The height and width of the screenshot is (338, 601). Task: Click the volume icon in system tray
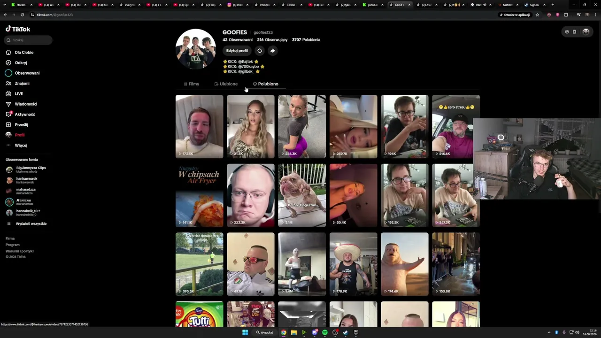578,332
